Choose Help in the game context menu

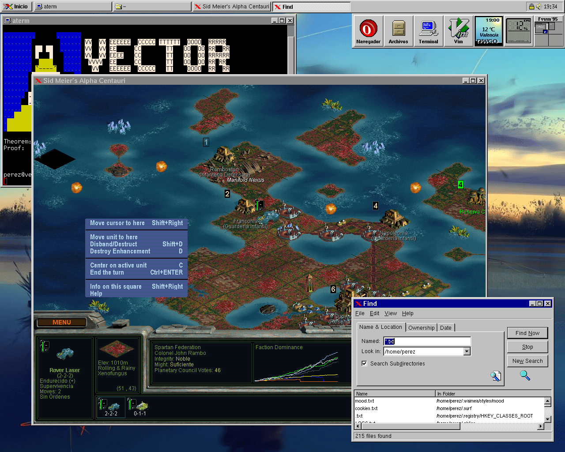136,294
